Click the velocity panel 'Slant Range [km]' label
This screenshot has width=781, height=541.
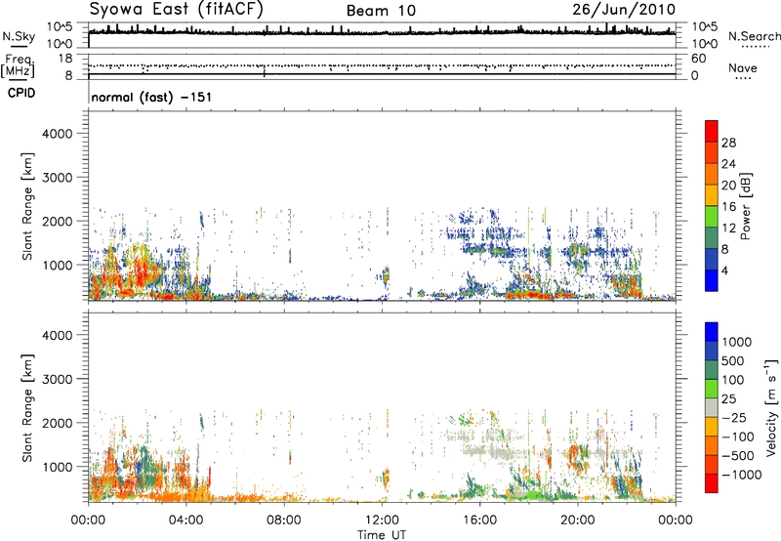click(27, 407)
